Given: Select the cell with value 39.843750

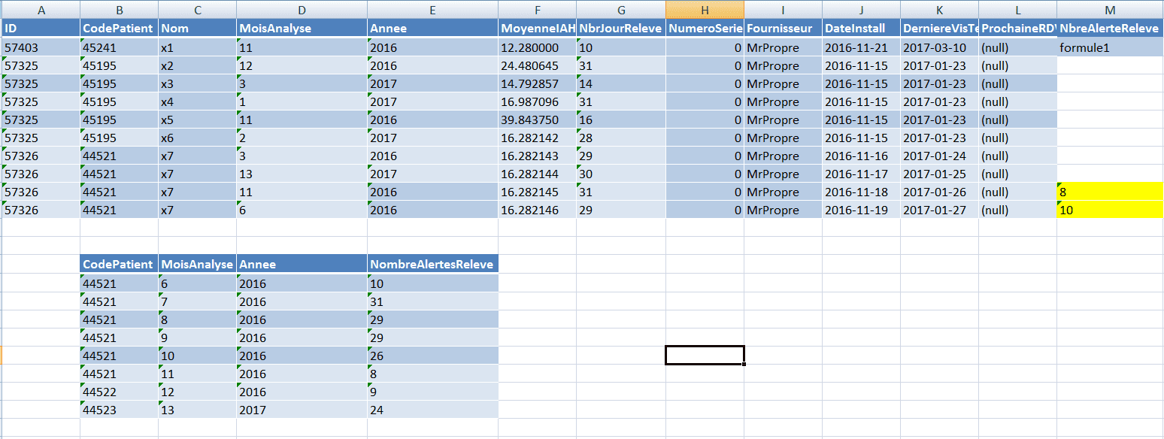Looking at the screenshot, I should click(537, 120).
